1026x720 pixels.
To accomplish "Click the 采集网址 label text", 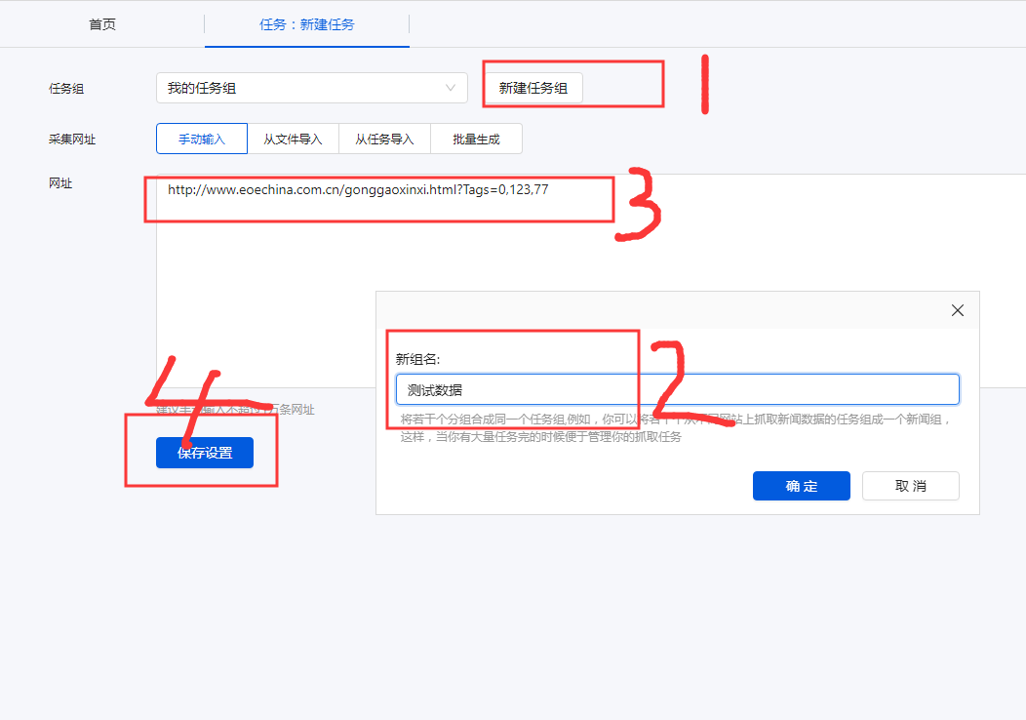I will tap(72, 140).
